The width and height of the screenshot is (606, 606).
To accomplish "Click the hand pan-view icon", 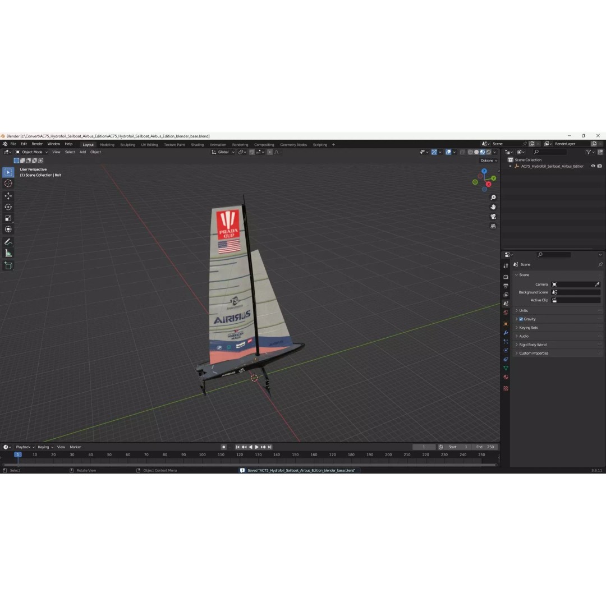I will [x=493, y=207].
